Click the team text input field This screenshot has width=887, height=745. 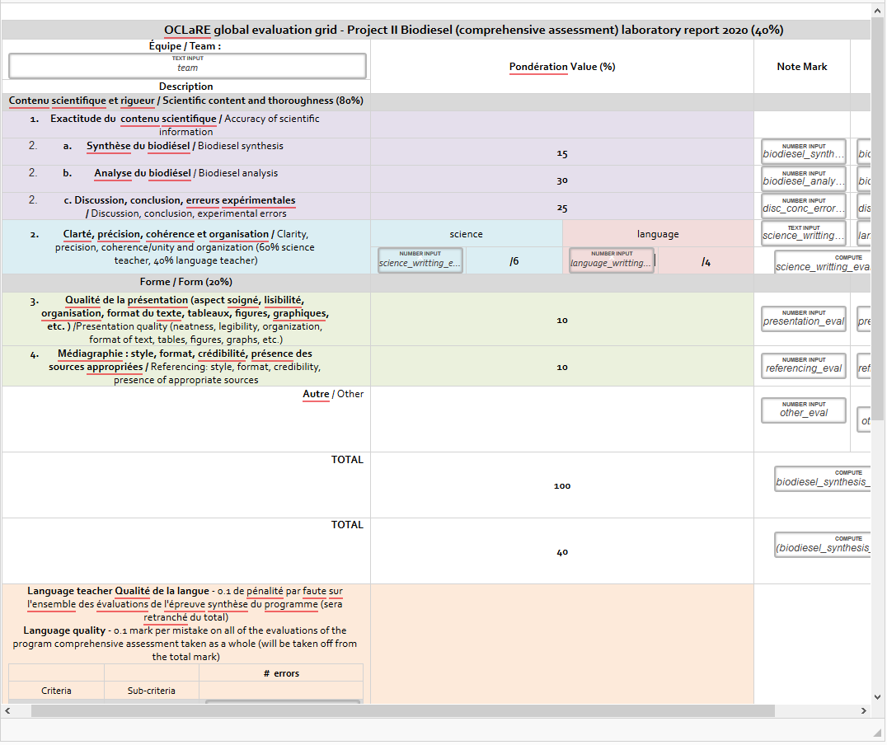(x=187, y=66)
